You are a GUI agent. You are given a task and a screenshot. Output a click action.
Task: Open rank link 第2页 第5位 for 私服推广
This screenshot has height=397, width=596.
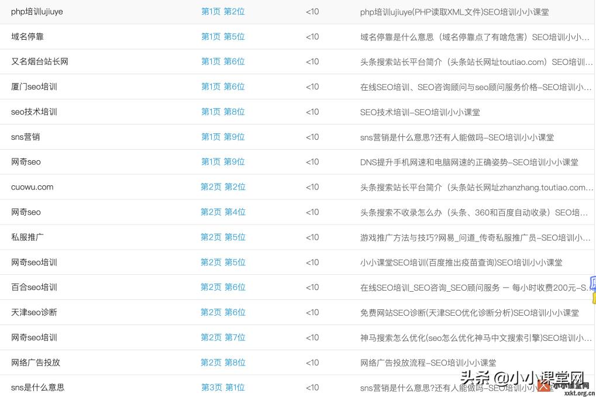pos(223,237)
